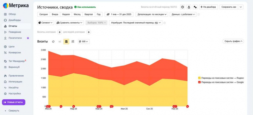Click the Визиты chart metric title
The image size is (253, 115).
[x=42, y=42]
